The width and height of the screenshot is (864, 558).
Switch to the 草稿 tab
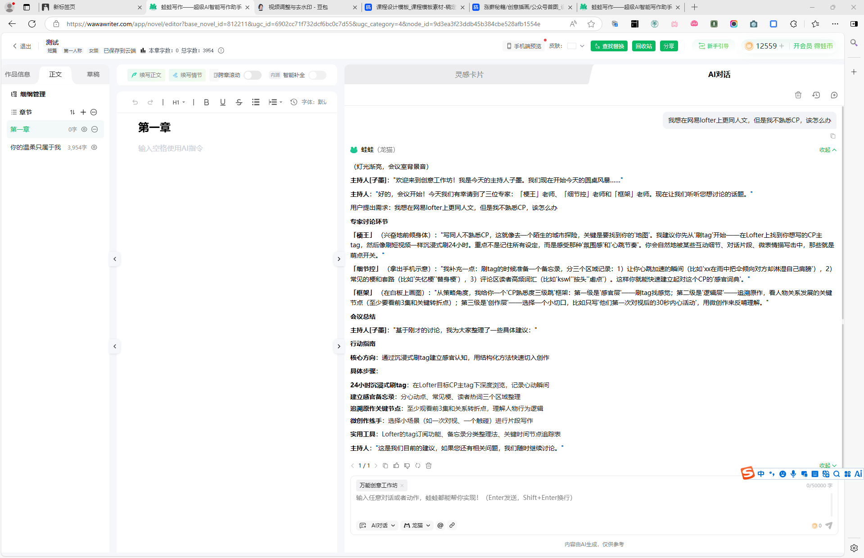click(93, 74)
